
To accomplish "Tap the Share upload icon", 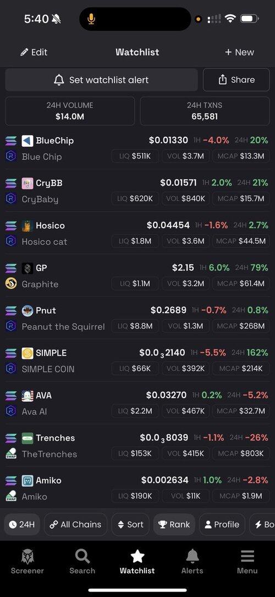I will pos(222,79).
